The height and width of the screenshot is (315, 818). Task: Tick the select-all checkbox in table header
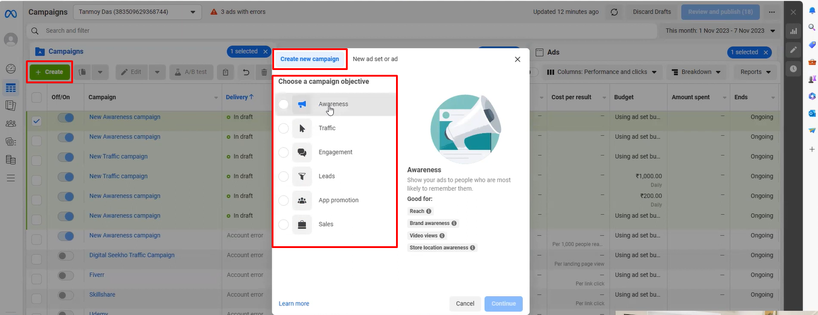[x=37, y=97]
